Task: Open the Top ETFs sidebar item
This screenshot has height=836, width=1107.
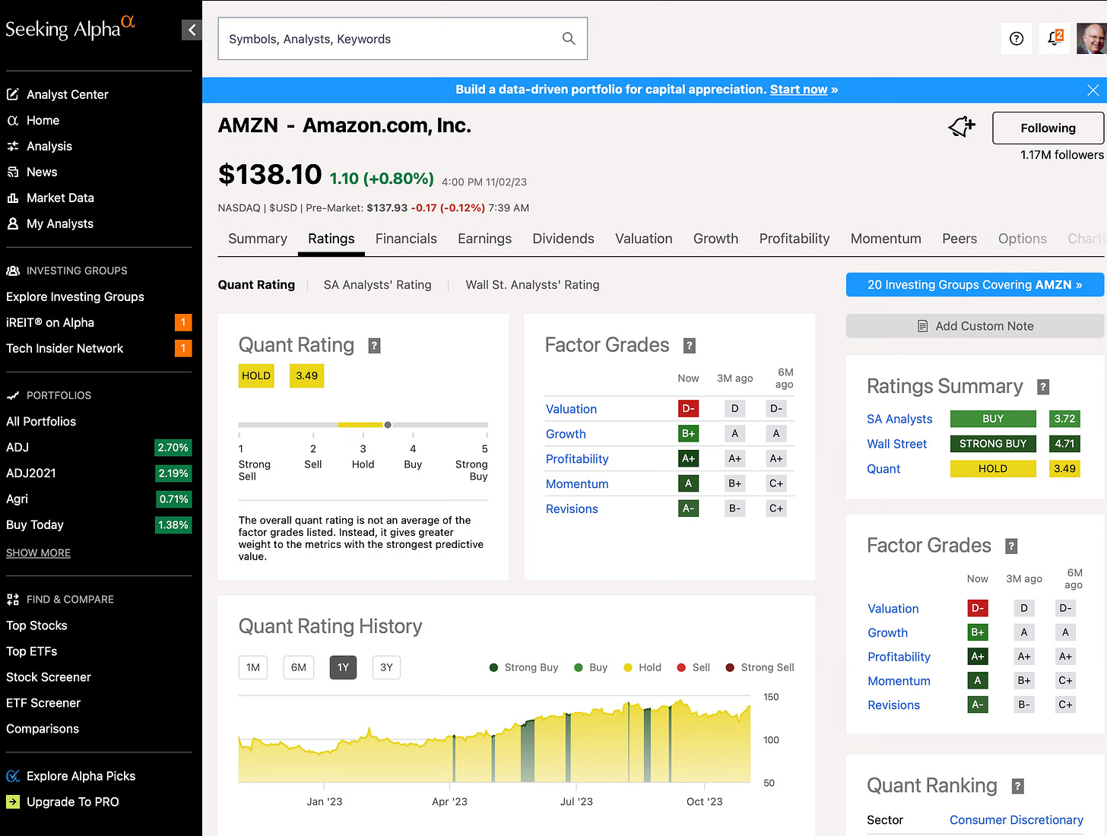Action: coord(32,651)
